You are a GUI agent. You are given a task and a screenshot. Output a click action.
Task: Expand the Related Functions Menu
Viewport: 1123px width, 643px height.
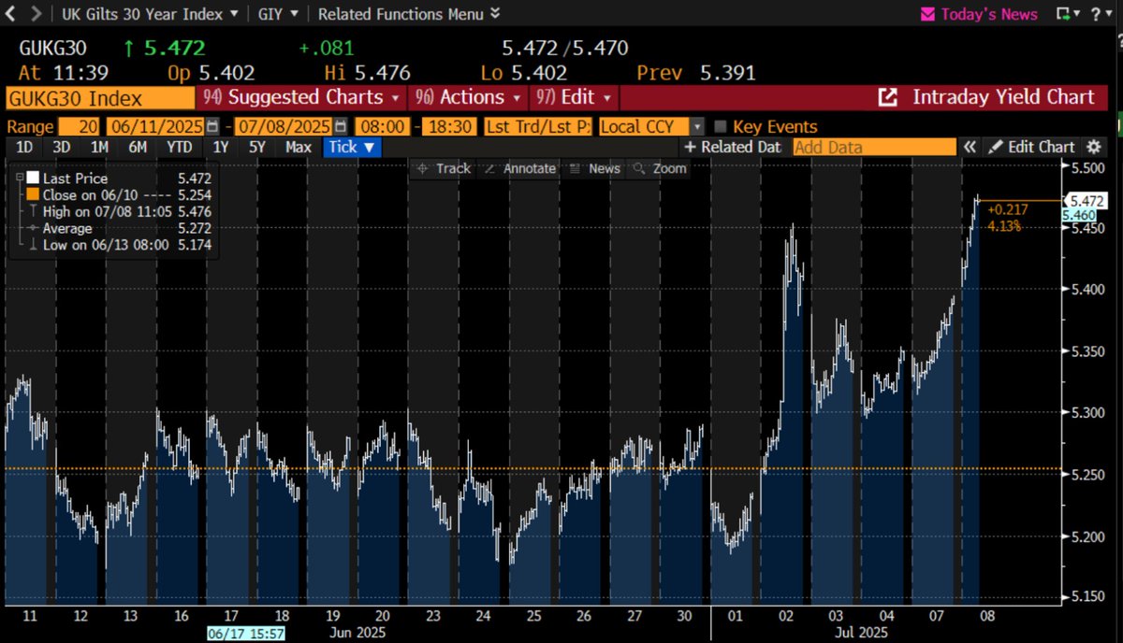409,14
